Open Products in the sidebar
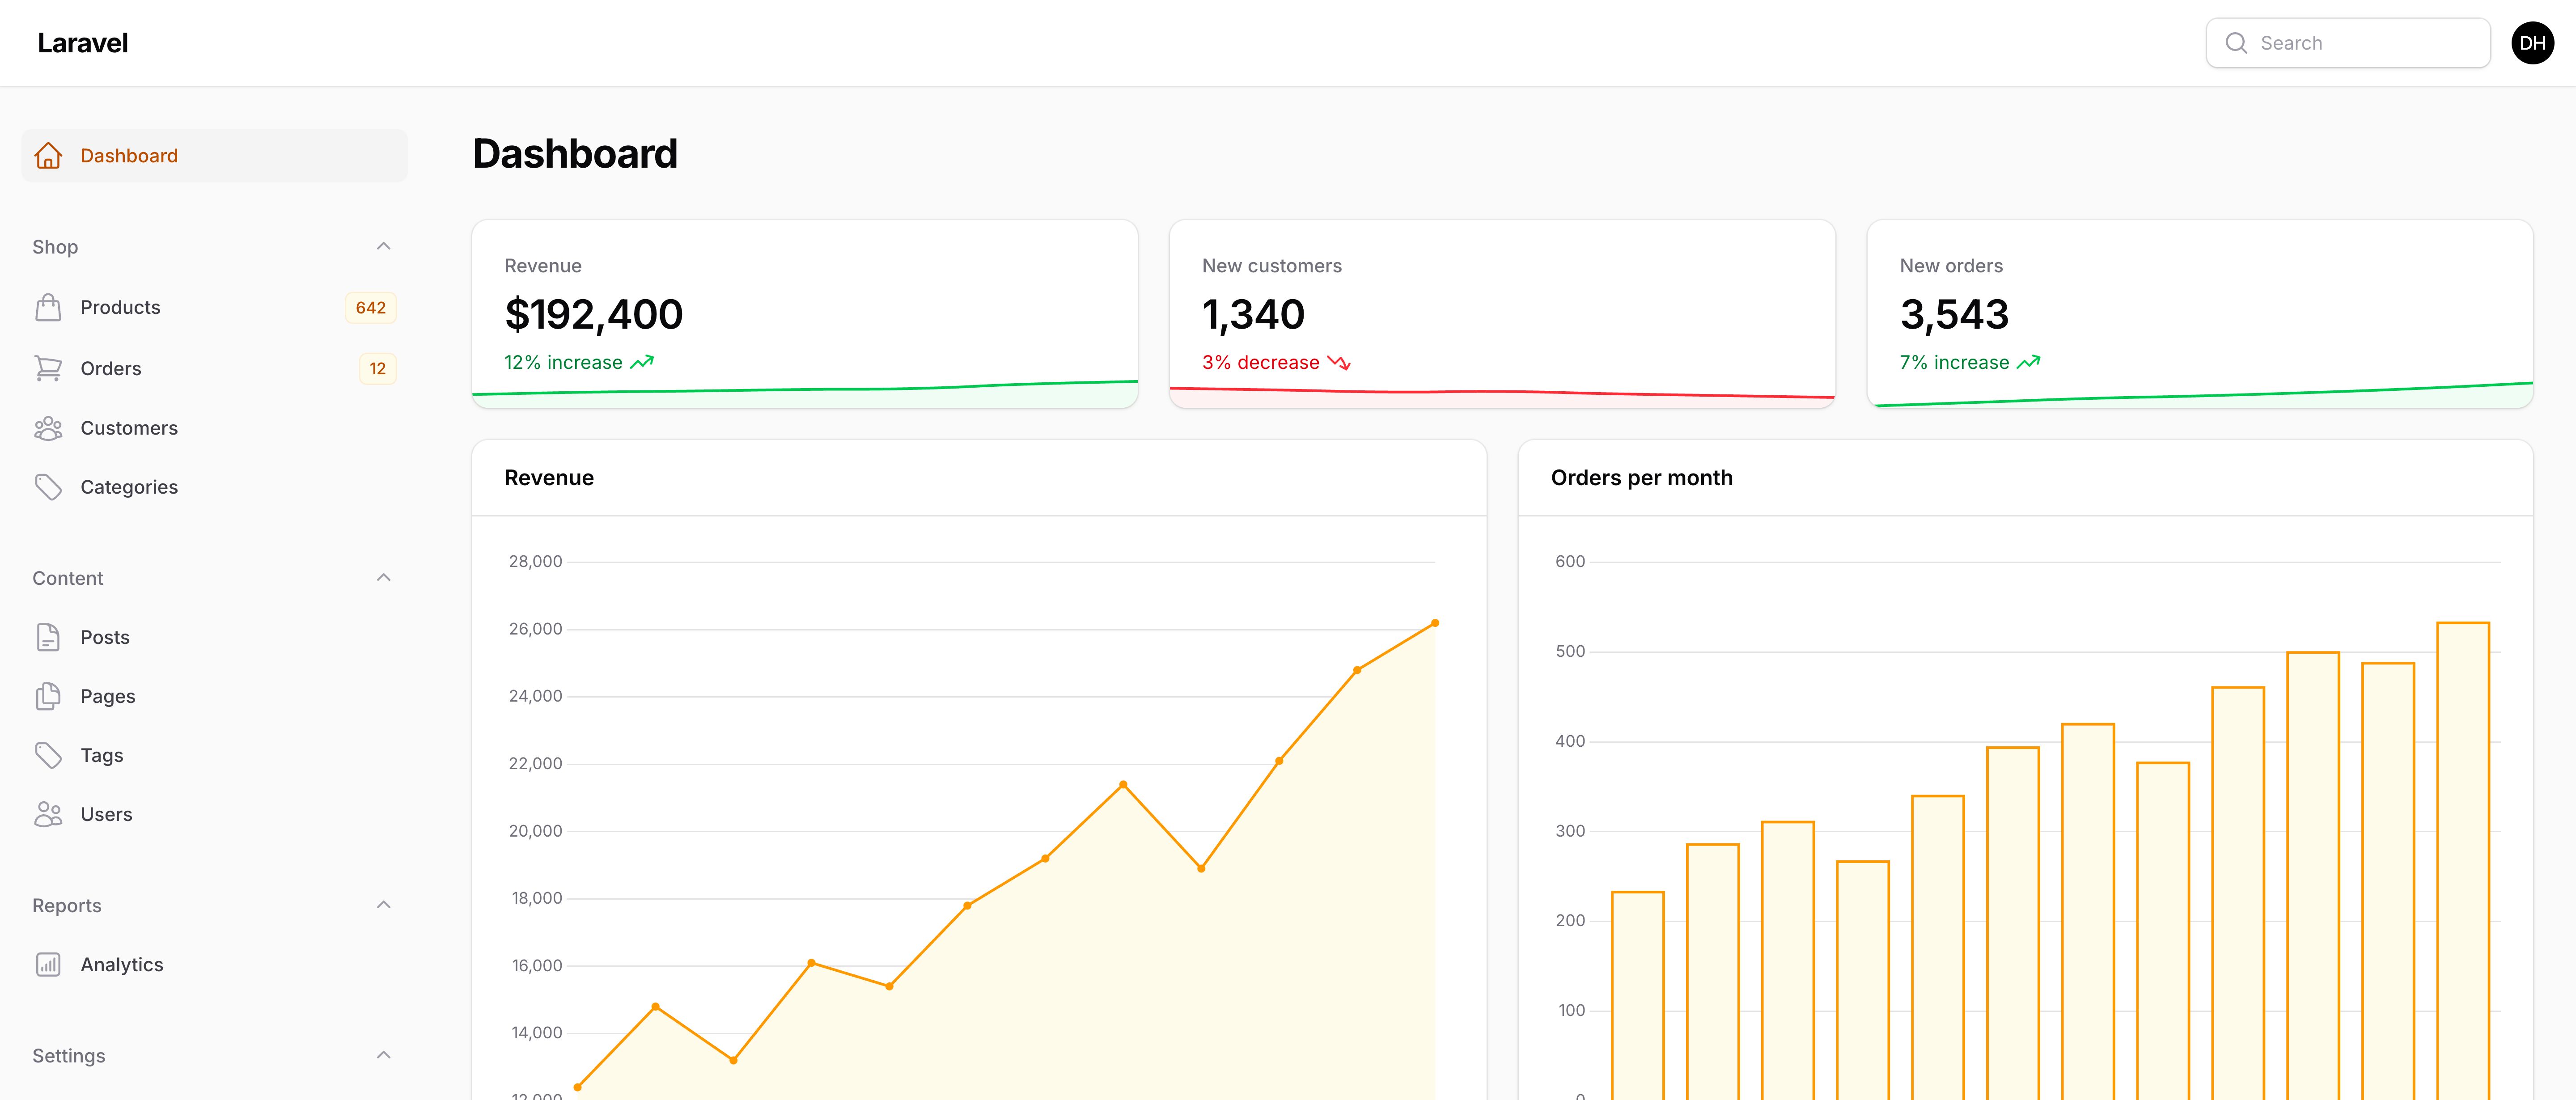Image resolution: width=2576 pixels, height=1100 pixels. [x=214, y=307]
